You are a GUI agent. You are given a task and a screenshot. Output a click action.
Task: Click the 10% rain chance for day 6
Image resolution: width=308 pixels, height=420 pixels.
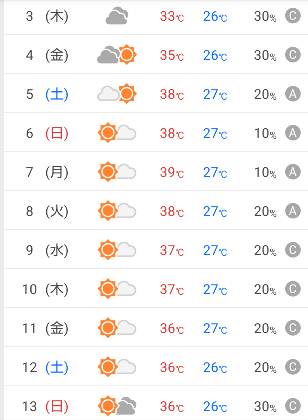point(265,133)
